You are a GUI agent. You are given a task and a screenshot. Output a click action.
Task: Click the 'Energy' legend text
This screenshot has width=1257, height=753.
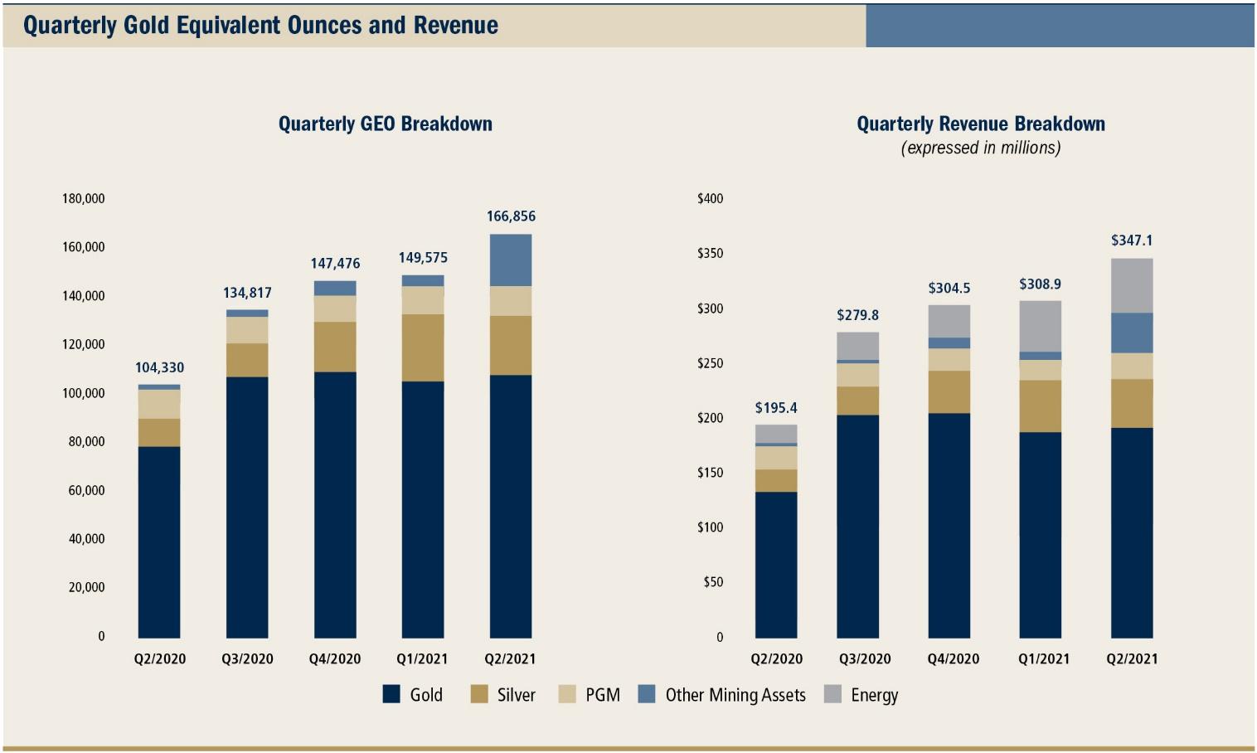tap(875, 696)
